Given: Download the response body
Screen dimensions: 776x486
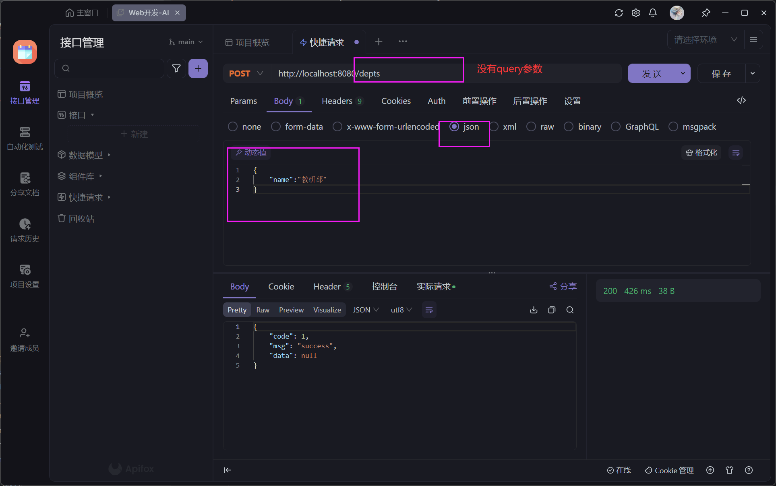Looking at the screenshot, I should click(x=534, y=310).
